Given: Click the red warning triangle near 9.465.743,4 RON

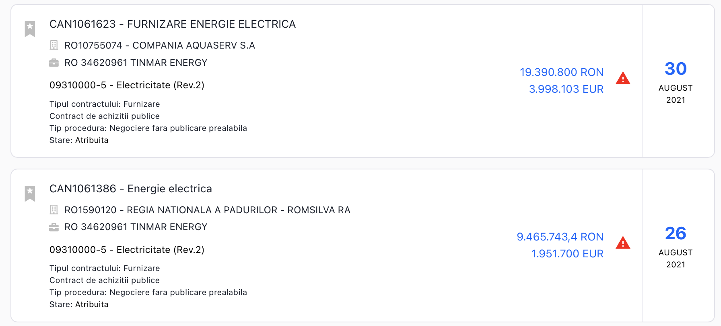Looking at the screenshot, I should 623,243.
